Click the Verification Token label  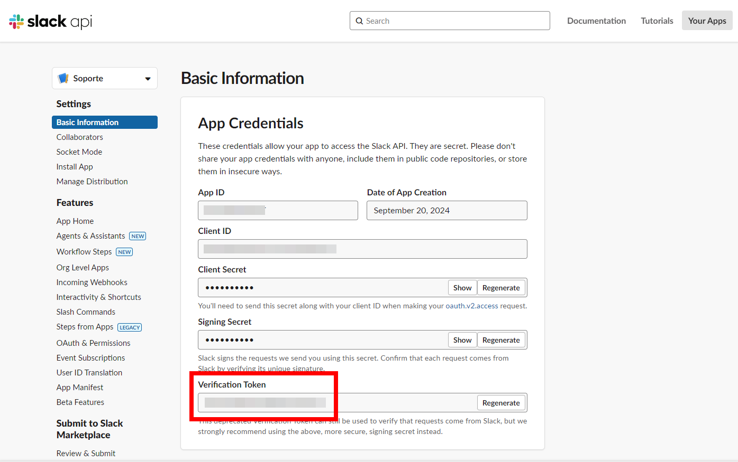[232, 384]
